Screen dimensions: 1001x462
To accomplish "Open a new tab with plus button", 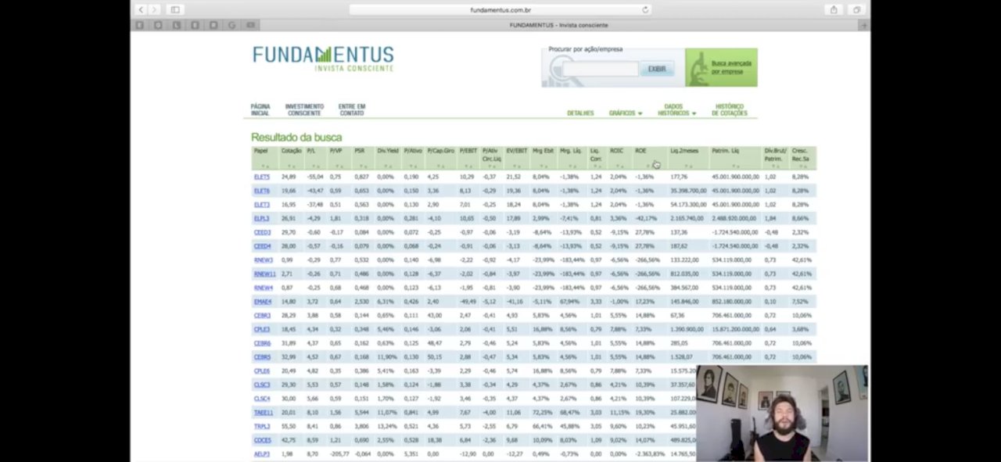I will [863, 25].
